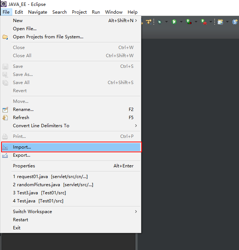The width and height of the screenshot is (239, 250).
Task: Open the External Tools dropdown arrow
Action: 211,22
